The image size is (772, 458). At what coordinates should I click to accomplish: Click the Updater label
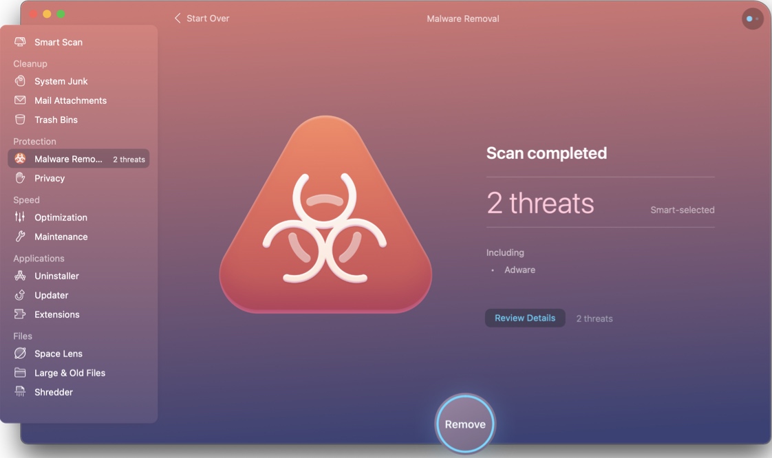51,295
